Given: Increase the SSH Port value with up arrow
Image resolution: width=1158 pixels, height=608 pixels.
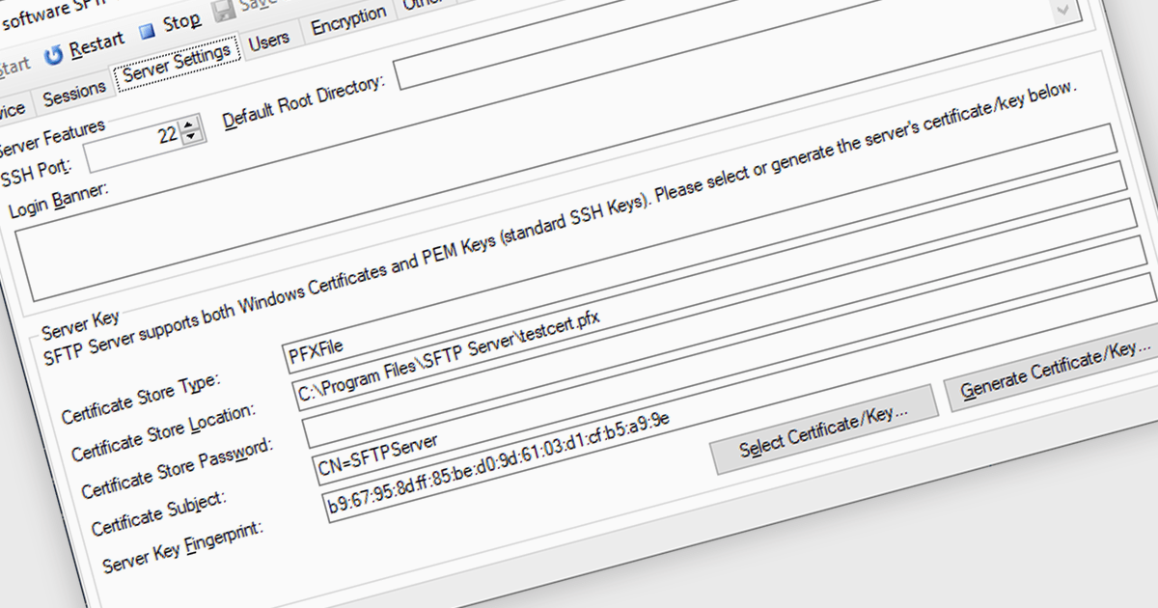Looking at the screenshot, I should click(x=190, y=123).
